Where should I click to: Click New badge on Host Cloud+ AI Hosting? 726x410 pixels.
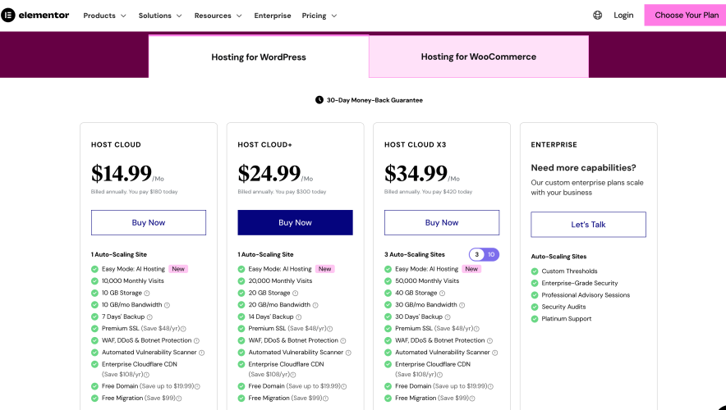pyautogui.click(x=325, y=269)
